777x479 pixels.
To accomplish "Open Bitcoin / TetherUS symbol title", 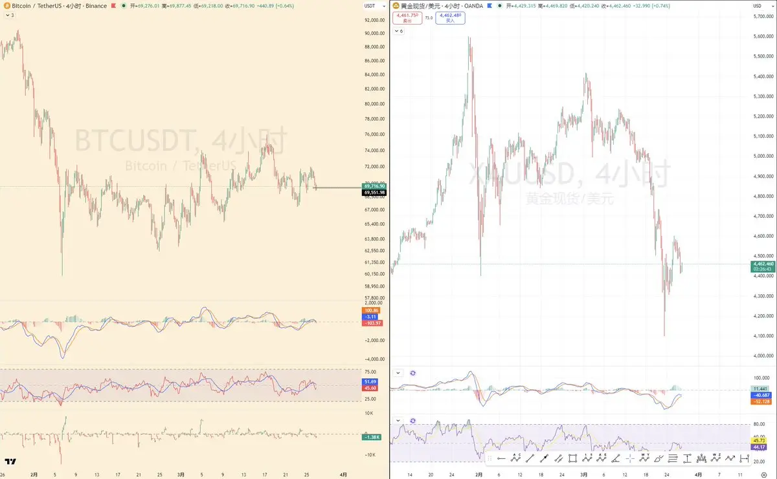I will [x=59, y=6].
